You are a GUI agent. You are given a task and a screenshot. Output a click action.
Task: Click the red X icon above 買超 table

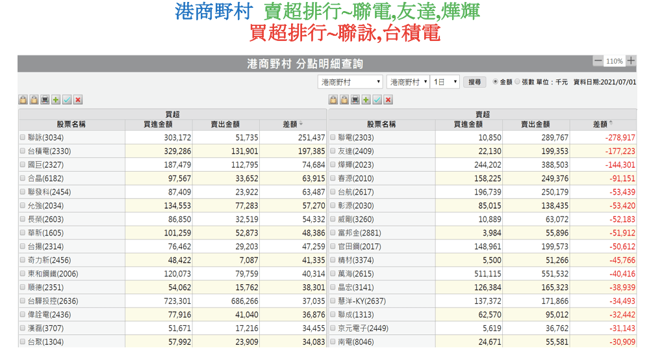[x=78, y=100]
